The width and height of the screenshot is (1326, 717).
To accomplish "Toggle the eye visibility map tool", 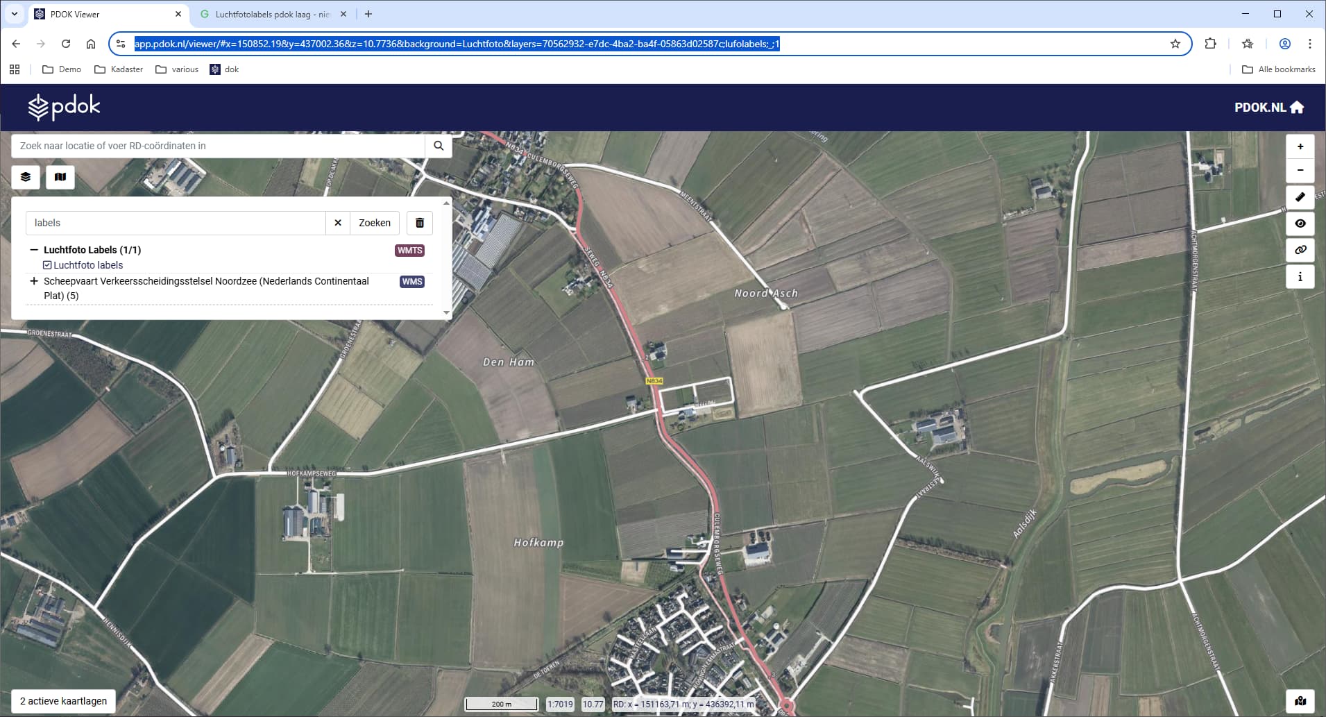I will [x=1300, y=223].
